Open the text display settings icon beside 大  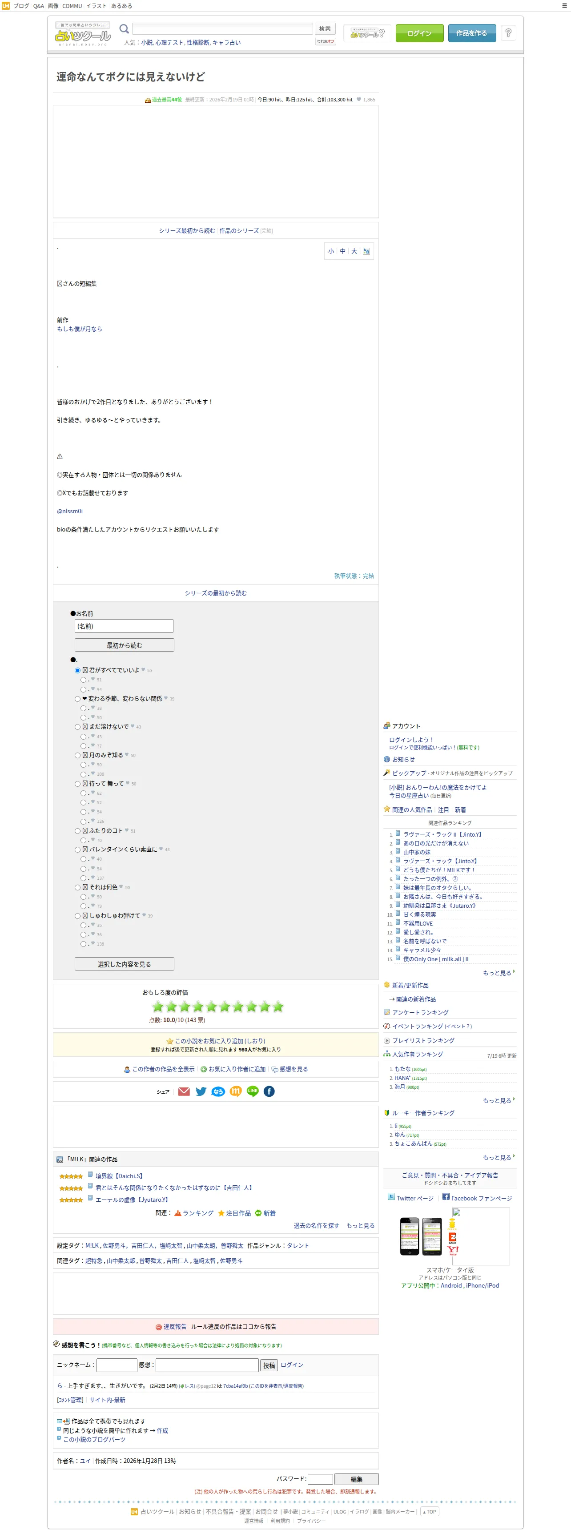click(366, 251)
